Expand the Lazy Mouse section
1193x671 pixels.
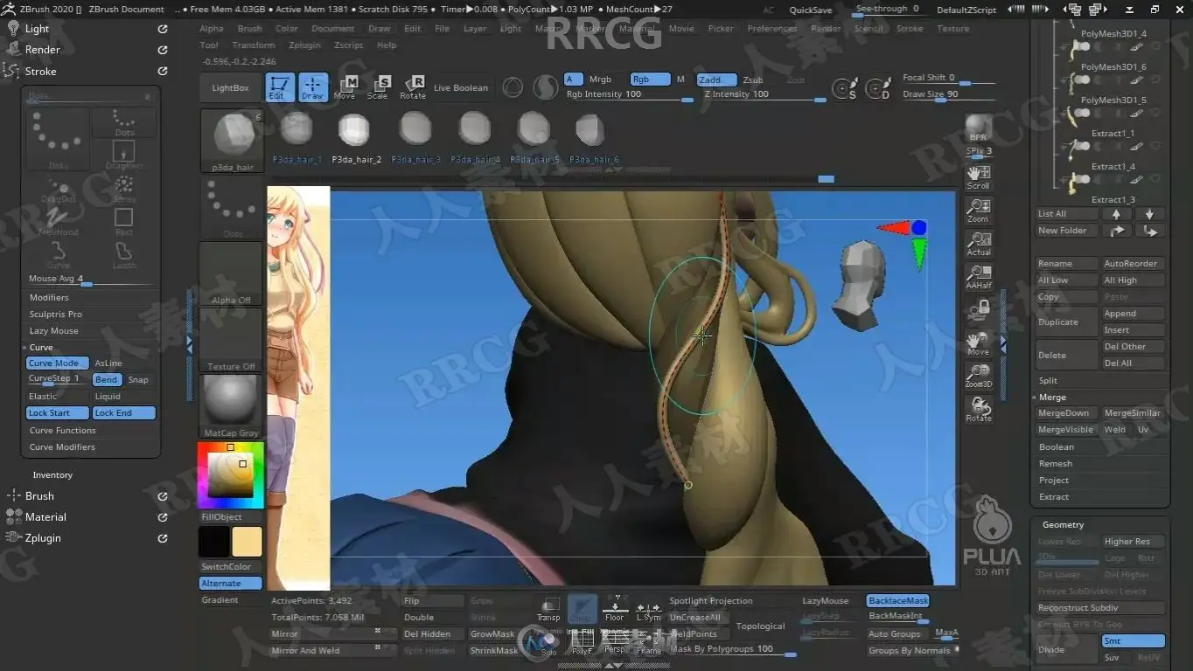pyautogui.click(x=54, y=331)
